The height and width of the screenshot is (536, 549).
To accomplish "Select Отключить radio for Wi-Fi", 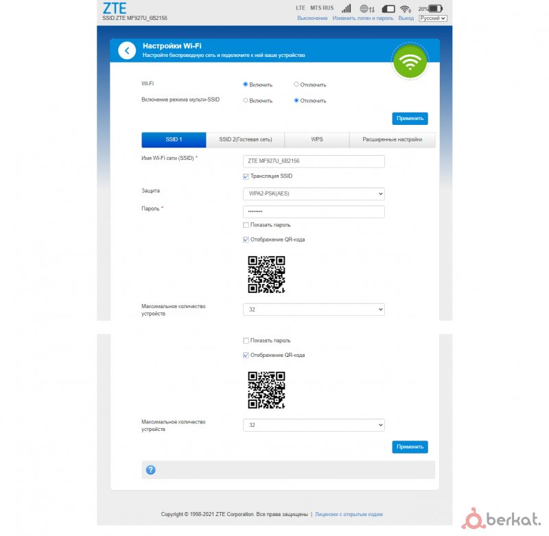I will pos(296,84).
